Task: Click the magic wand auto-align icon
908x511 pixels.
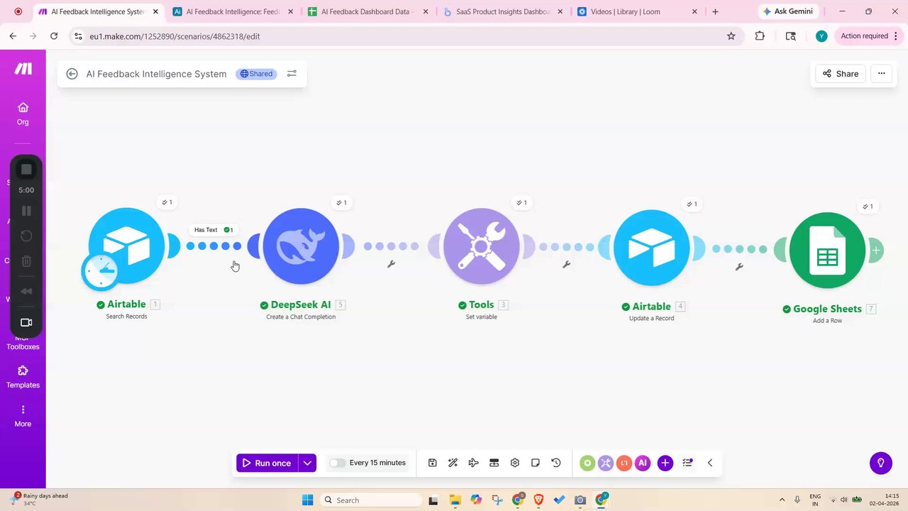Action: click(x=453, y=463)
